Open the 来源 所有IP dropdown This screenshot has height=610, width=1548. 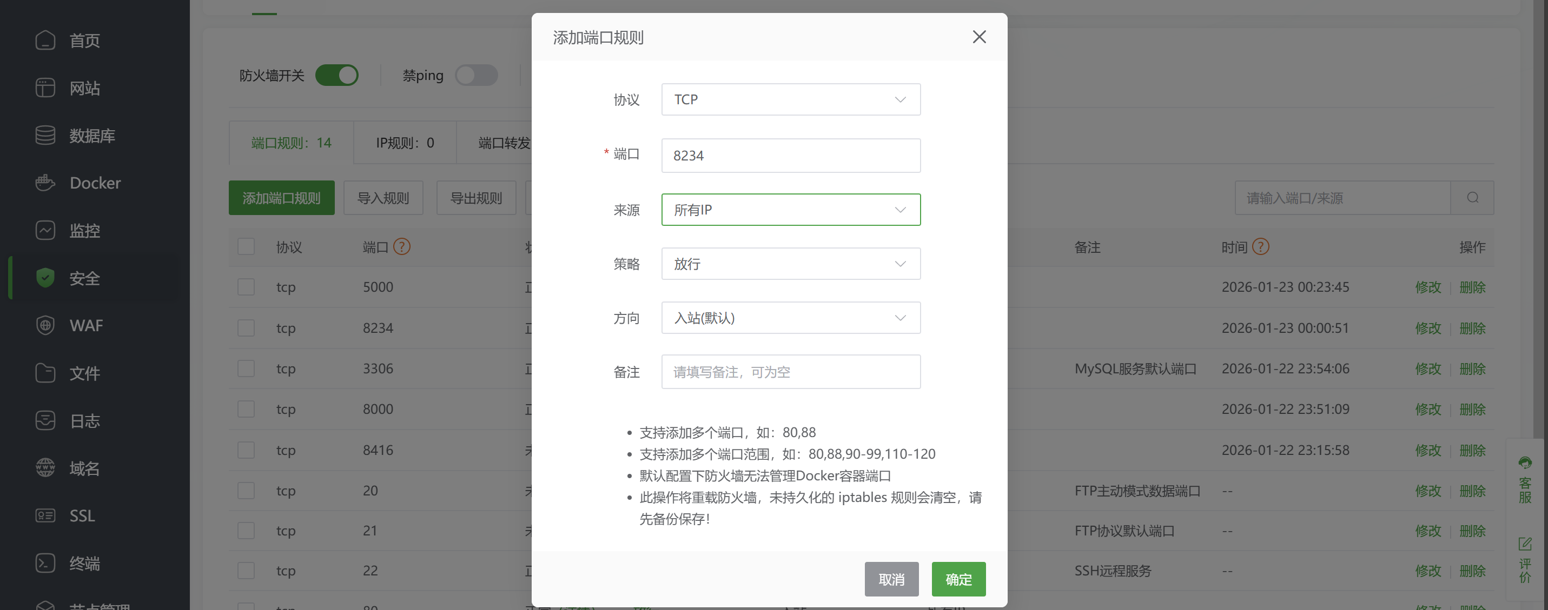[x=790, y=210]
